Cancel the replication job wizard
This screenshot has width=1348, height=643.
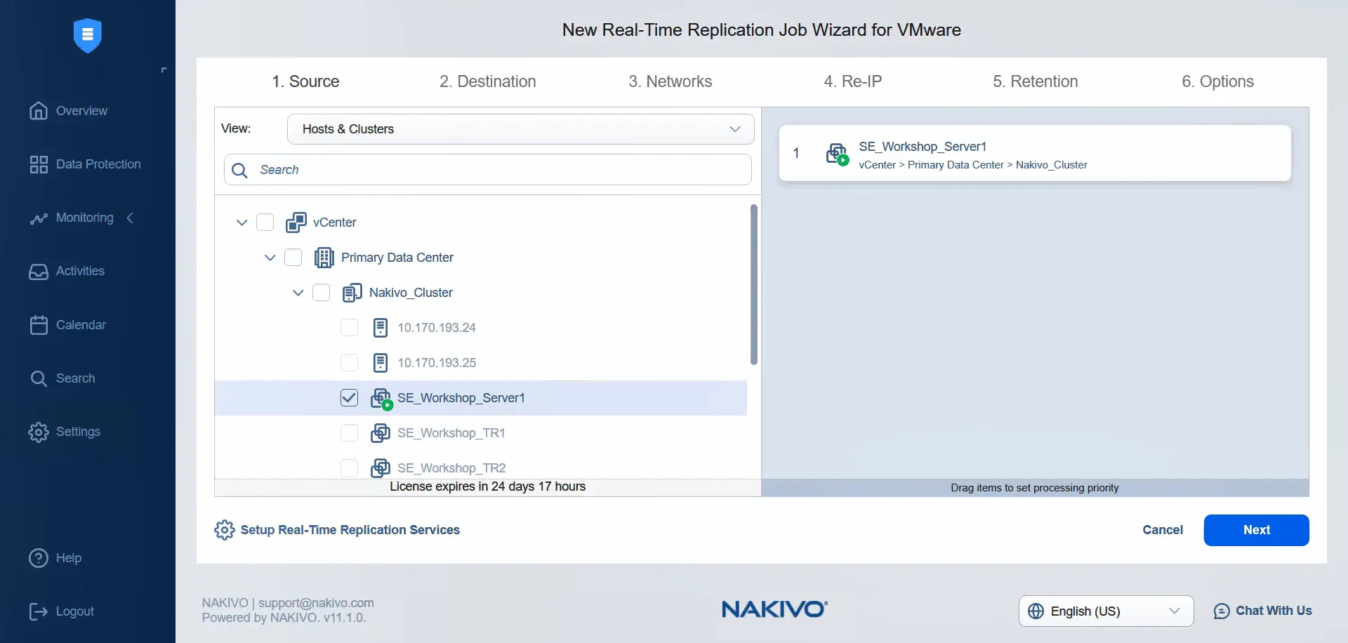point(1163,530)
